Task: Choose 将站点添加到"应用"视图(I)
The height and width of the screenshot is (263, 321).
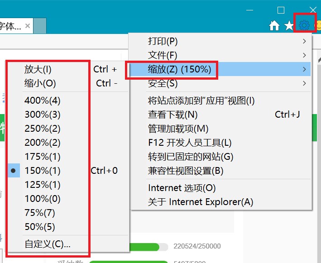Action: pyautogui.click(x=220, y=100)
